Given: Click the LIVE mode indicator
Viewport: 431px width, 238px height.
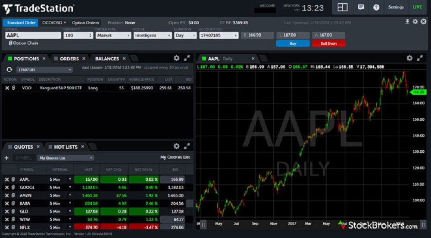Looking at the screenshot, I should [x=417, y=7].
